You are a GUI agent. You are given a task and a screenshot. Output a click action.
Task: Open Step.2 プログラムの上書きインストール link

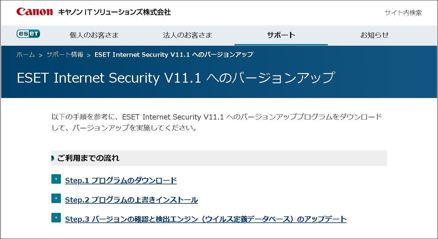(x=131, y=200)
